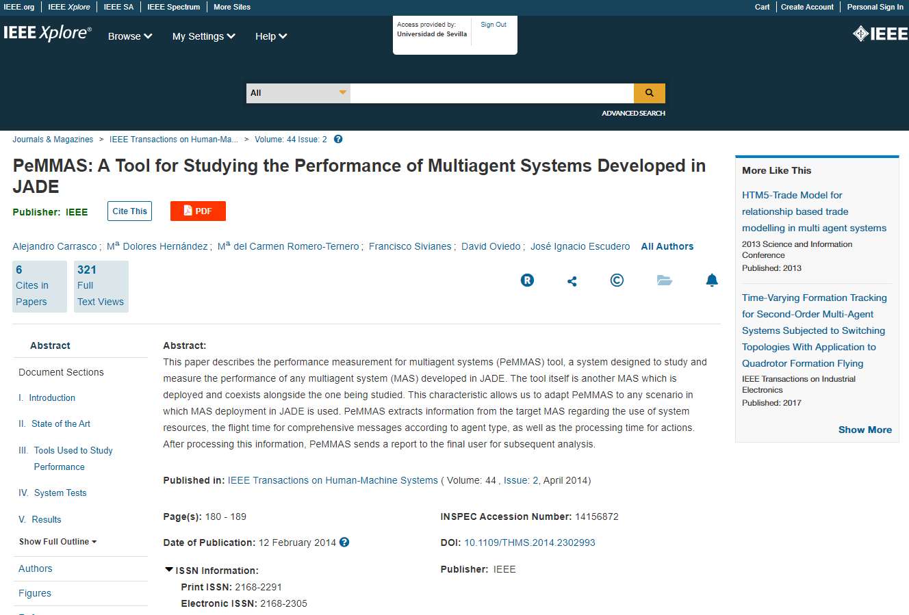The image size is (909, 615).
Task: Show Full Outline of document sections
Action: pyautogui.click(x=57, y=542)
